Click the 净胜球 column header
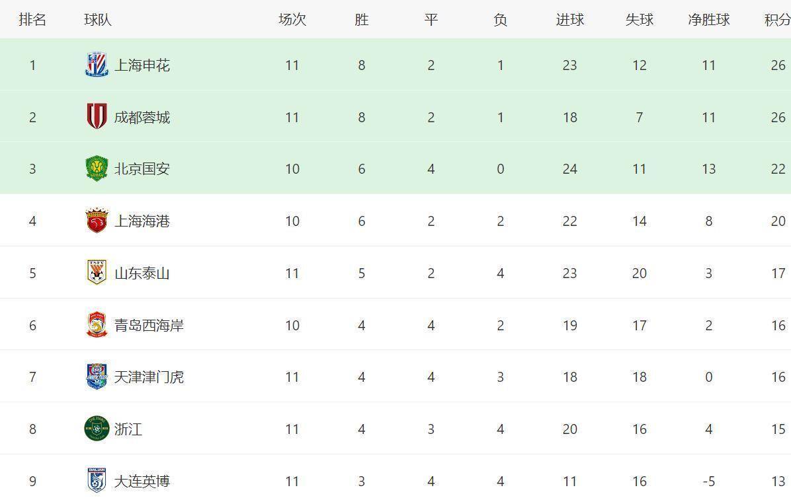Image resolution: width=791 pixels, height=502 pixels. click(709, 20)
